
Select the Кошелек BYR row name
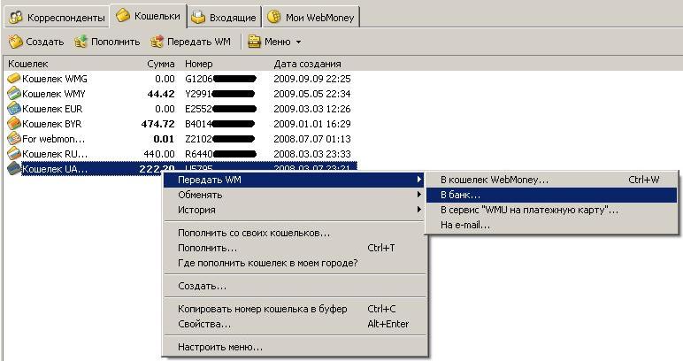[52, 124]
